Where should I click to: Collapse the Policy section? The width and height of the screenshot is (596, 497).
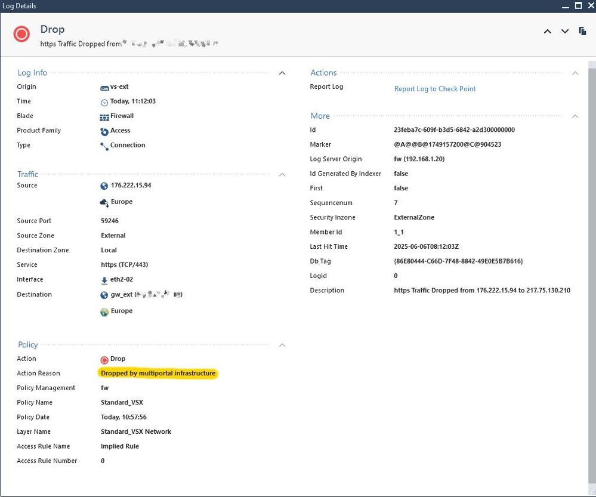pyautogui.click(x=282, y=345)
